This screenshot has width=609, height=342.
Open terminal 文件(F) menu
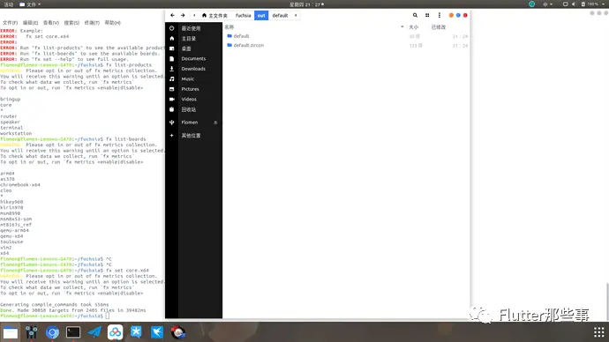10,23
